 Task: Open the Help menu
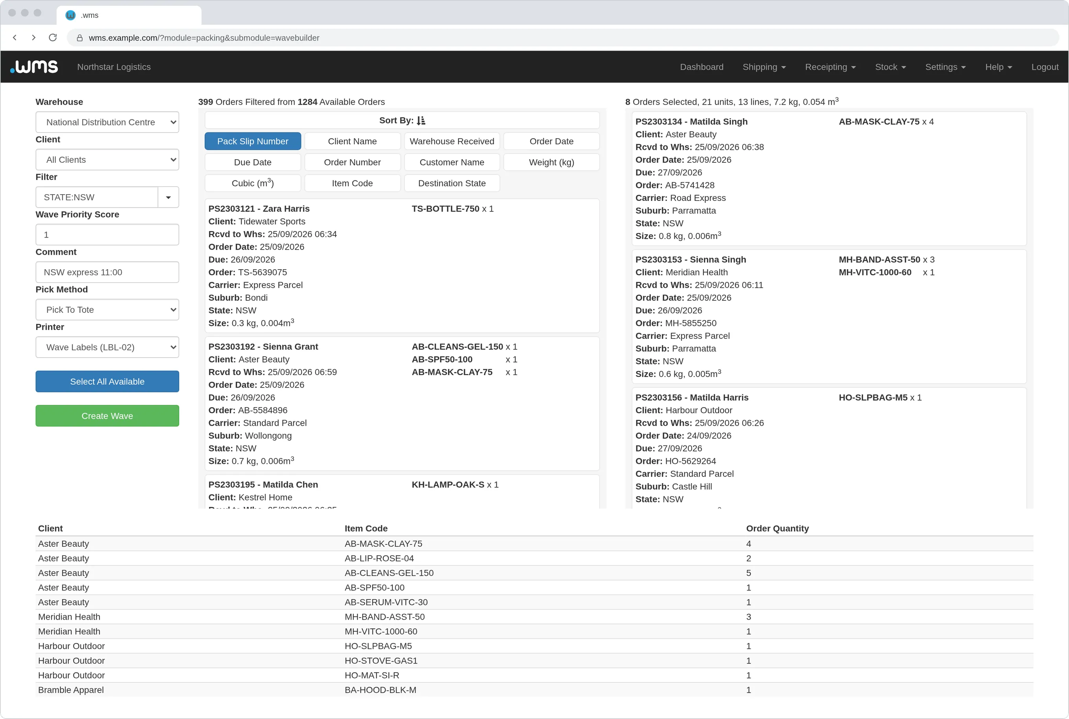click(998, 67)
